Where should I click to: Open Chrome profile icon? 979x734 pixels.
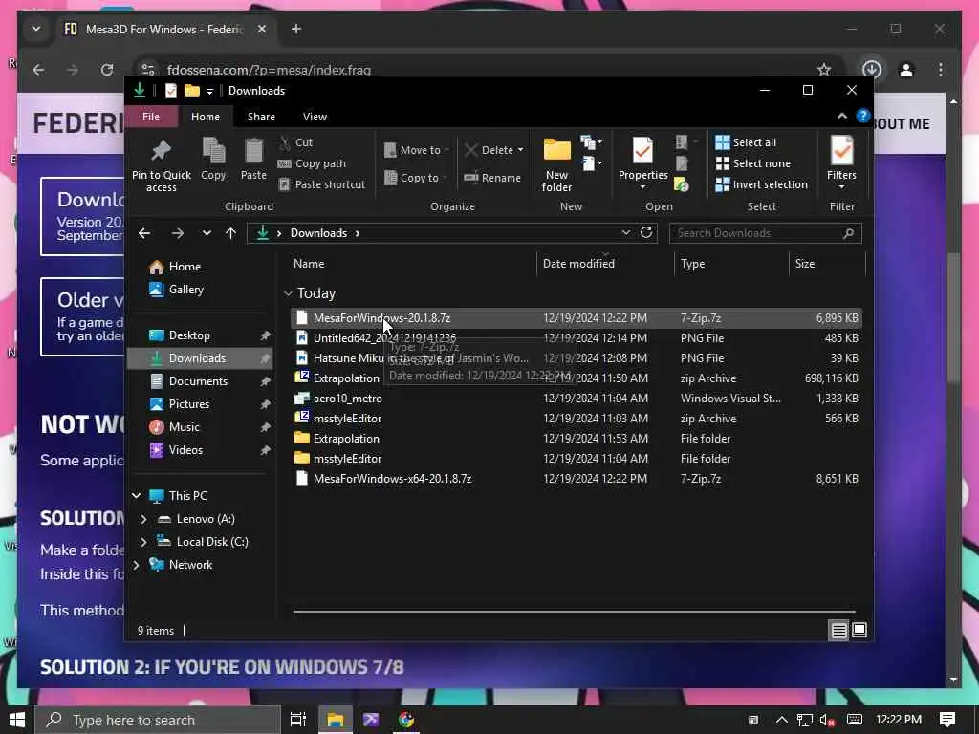click(x=906, y=69)
